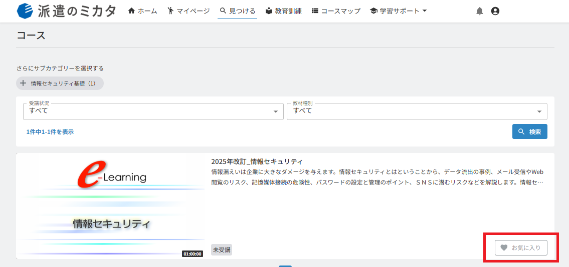Click the 未受講 status badge
The height and width of the screenshot is (267, 569).
[x=222, y=249]
